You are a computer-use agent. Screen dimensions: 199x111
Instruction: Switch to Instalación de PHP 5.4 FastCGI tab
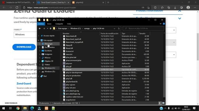[18, 2]
